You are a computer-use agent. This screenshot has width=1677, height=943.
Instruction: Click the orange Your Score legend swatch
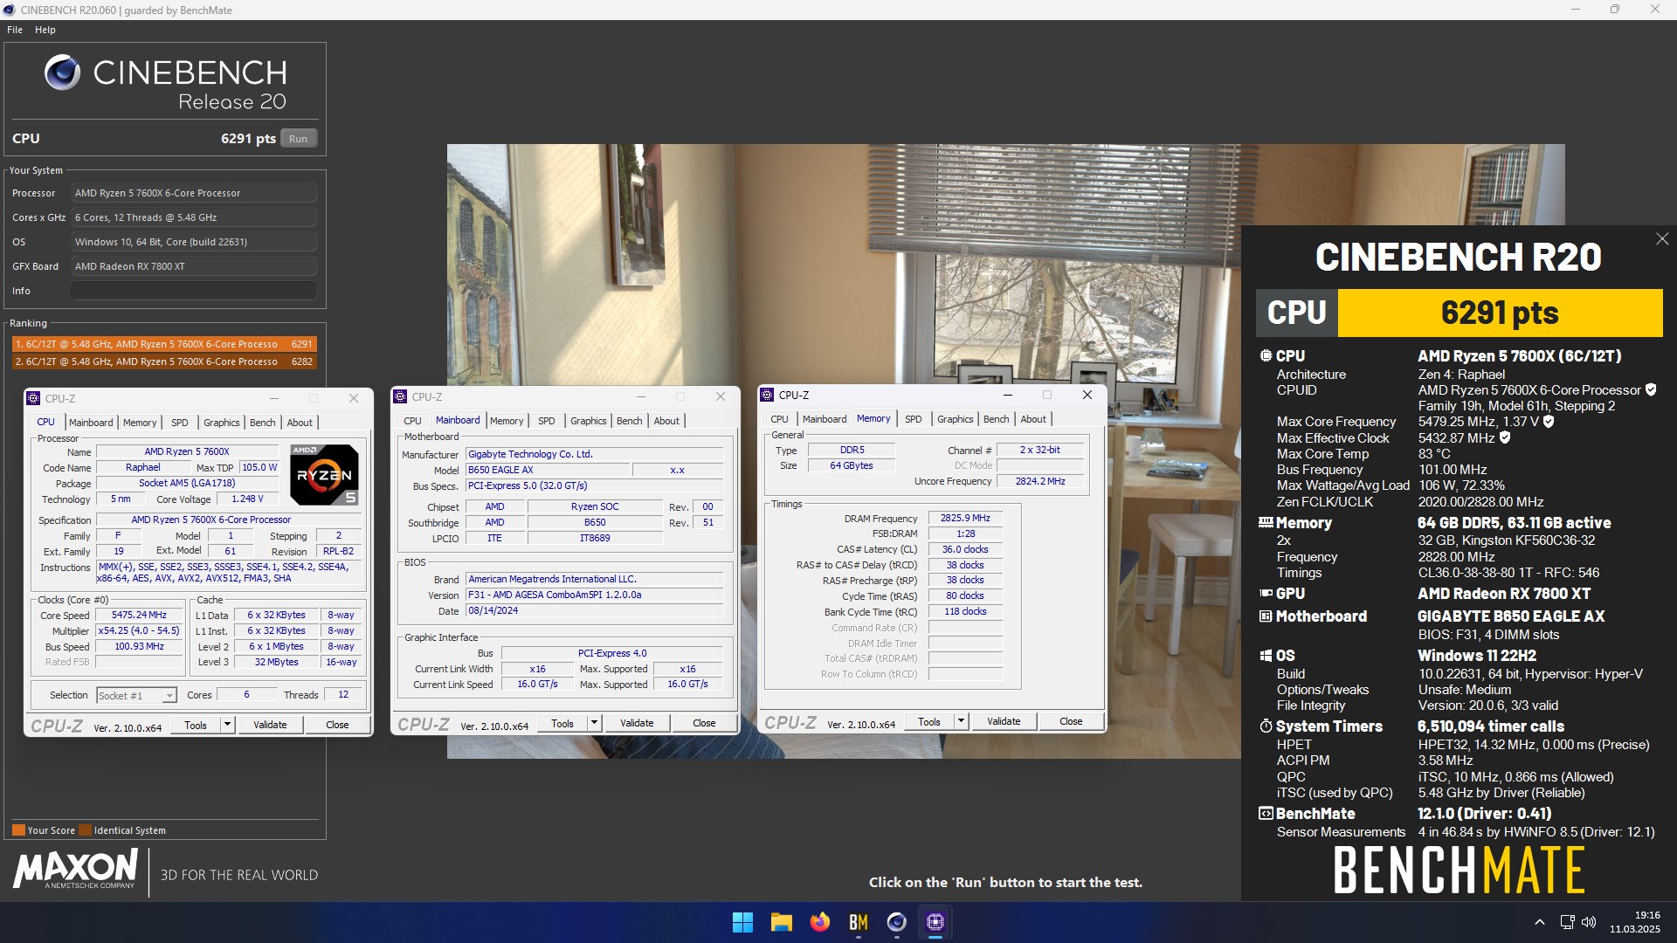[x=18, y=830]
